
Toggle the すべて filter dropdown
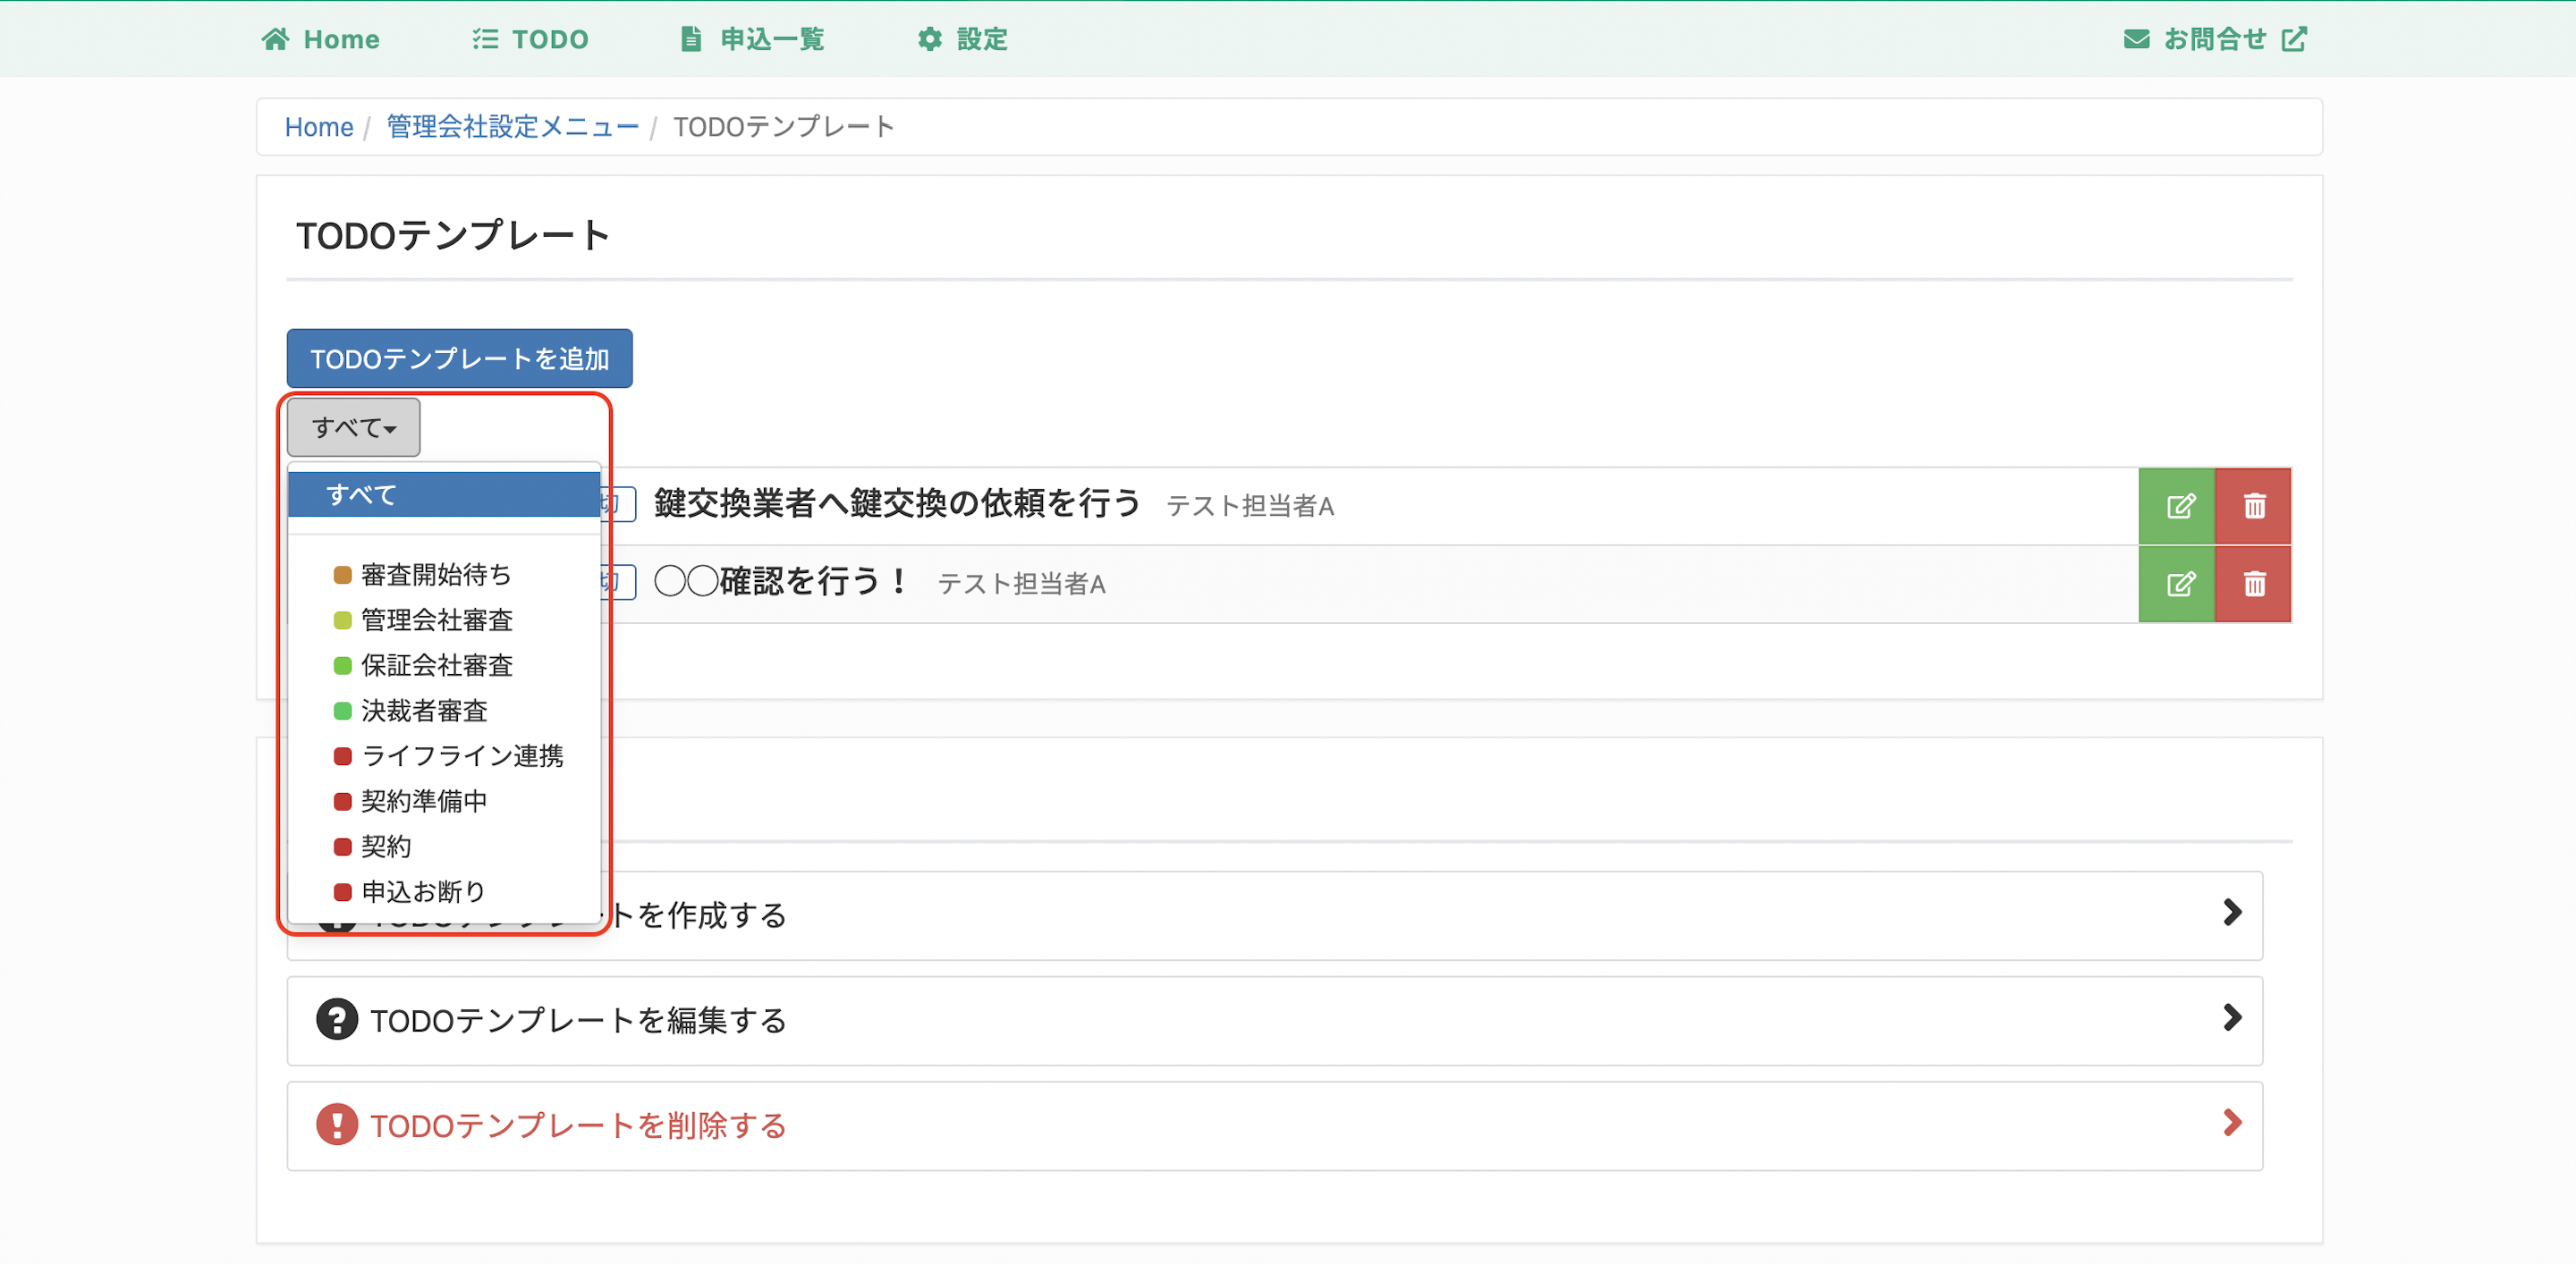click(354, 427)
